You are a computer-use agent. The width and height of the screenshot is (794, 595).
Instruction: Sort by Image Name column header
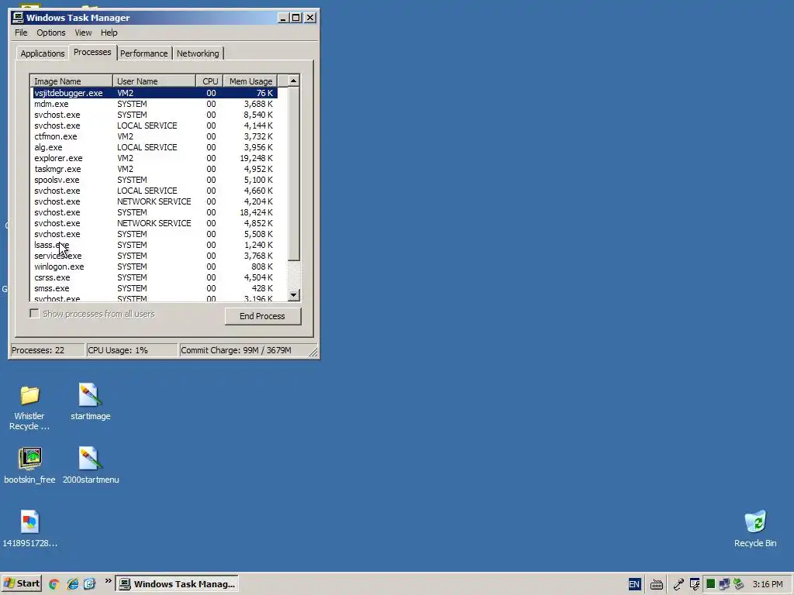pos(71,81)
